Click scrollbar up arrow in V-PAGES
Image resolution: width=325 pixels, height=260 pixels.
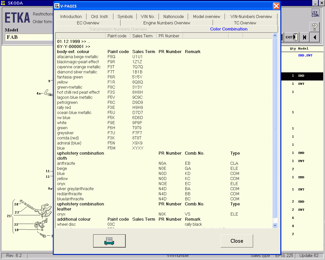pyautogui.click(x=275, y=36)
